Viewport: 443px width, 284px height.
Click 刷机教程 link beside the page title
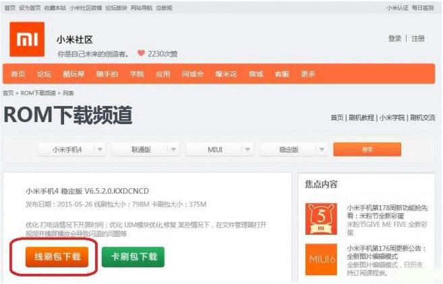[x=361, y=117]
